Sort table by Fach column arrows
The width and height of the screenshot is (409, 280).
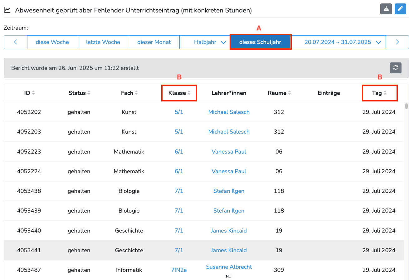pos(136,93)
